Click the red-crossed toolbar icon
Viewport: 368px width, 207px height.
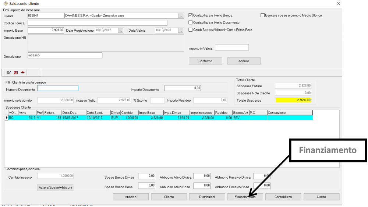pyautogui.click(x=15, y=73)
